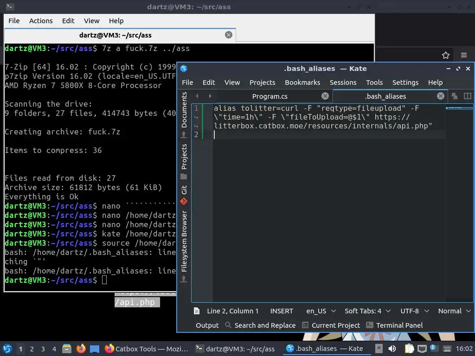Click the Quick Open icon beside tabs
This screenshot has height=356, width=475.
[x=455, y=96]
